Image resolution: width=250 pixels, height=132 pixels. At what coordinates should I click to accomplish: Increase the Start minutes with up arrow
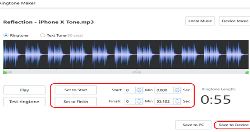[139, 88]
